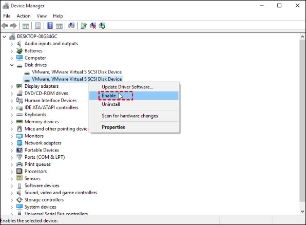
Task: Click the red X Uninstall toolbar icon
Action: click(93, 26)
